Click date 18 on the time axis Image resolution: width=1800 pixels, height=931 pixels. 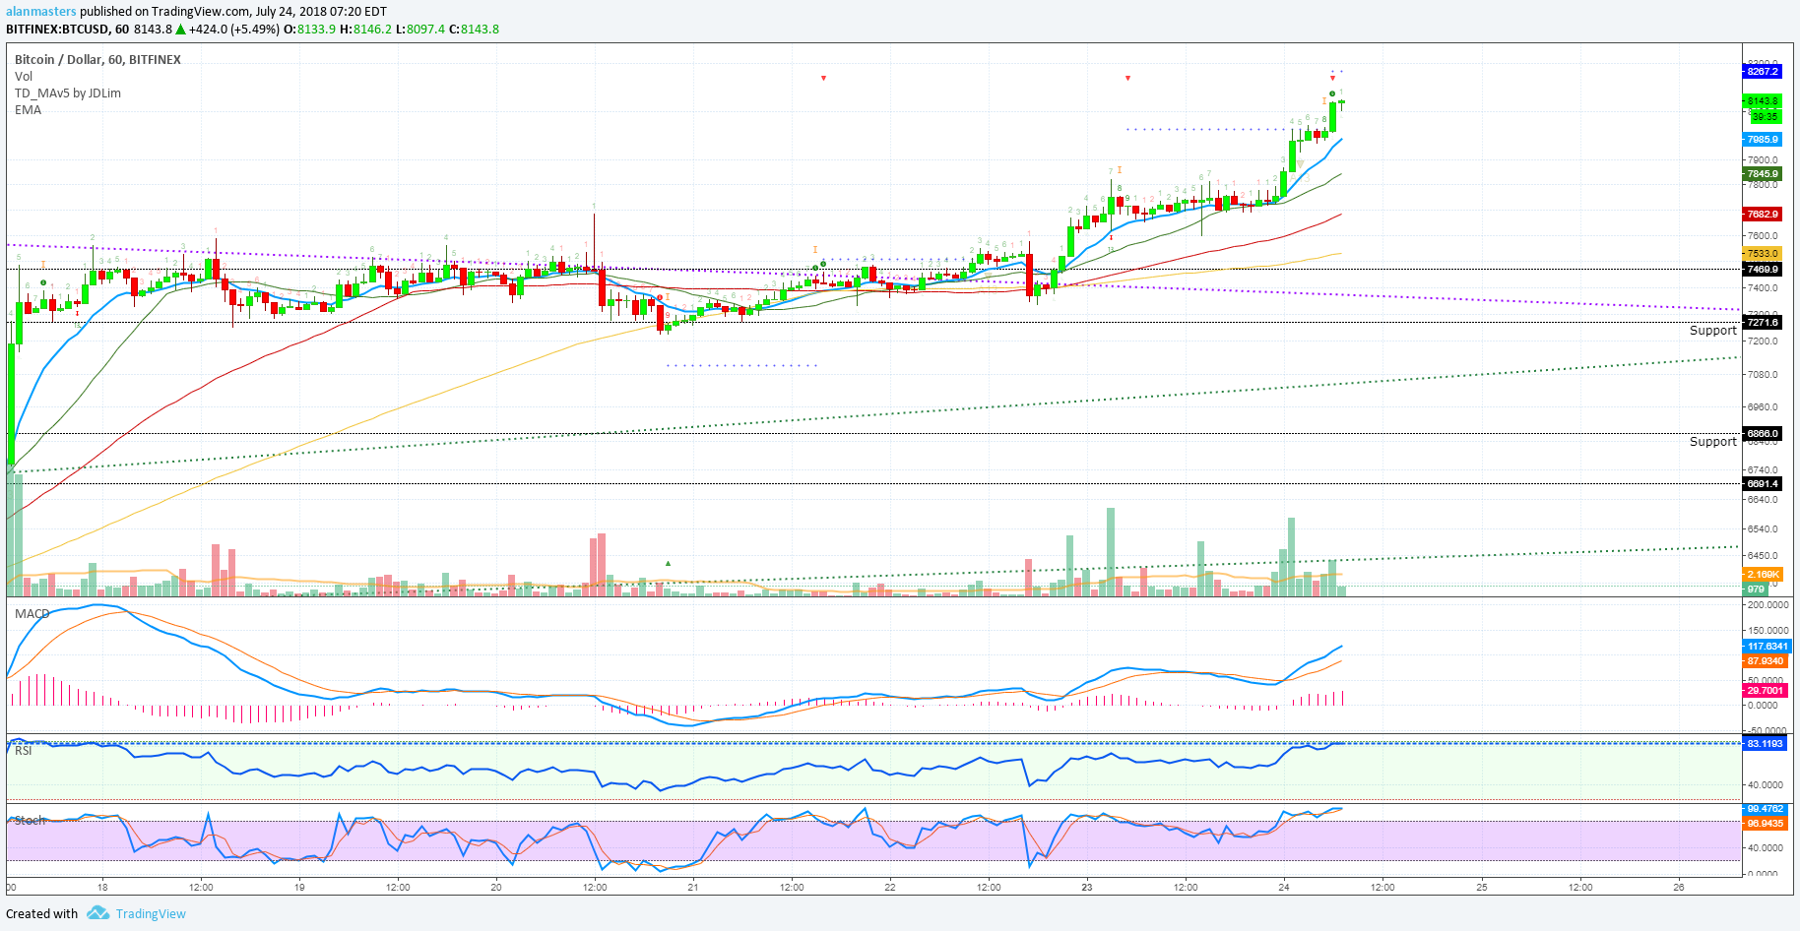pos(102,887)
